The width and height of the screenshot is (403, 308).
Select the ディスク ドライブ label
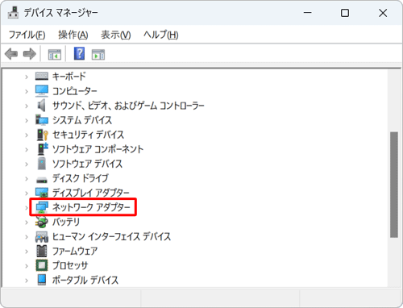tap(81, 178)
